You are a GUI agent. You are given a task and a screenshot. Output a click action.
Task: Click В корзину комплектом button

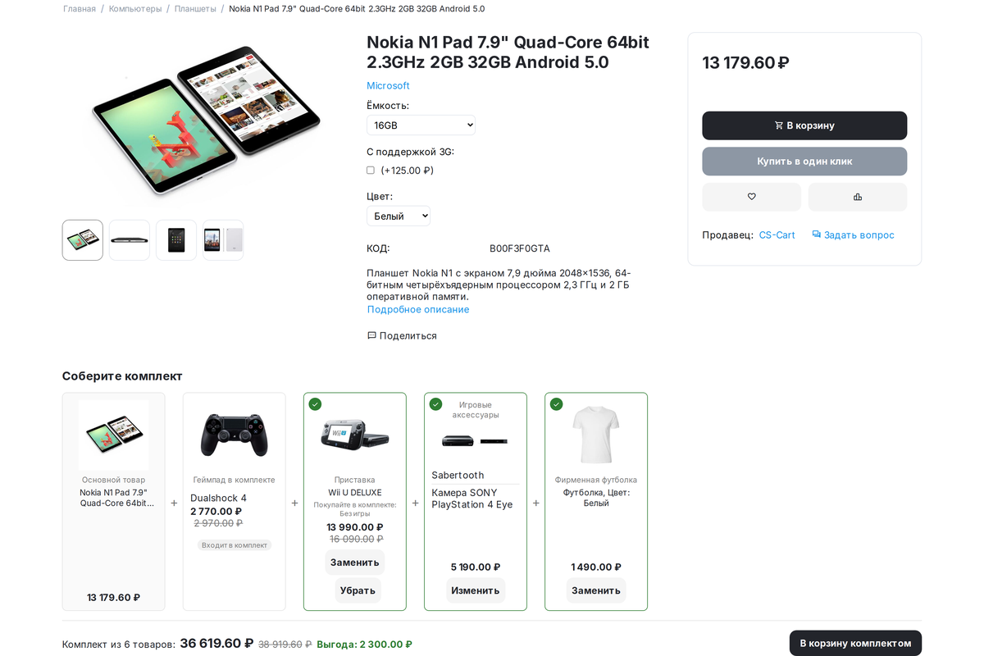pyautogui.click(x=855, y=644)
